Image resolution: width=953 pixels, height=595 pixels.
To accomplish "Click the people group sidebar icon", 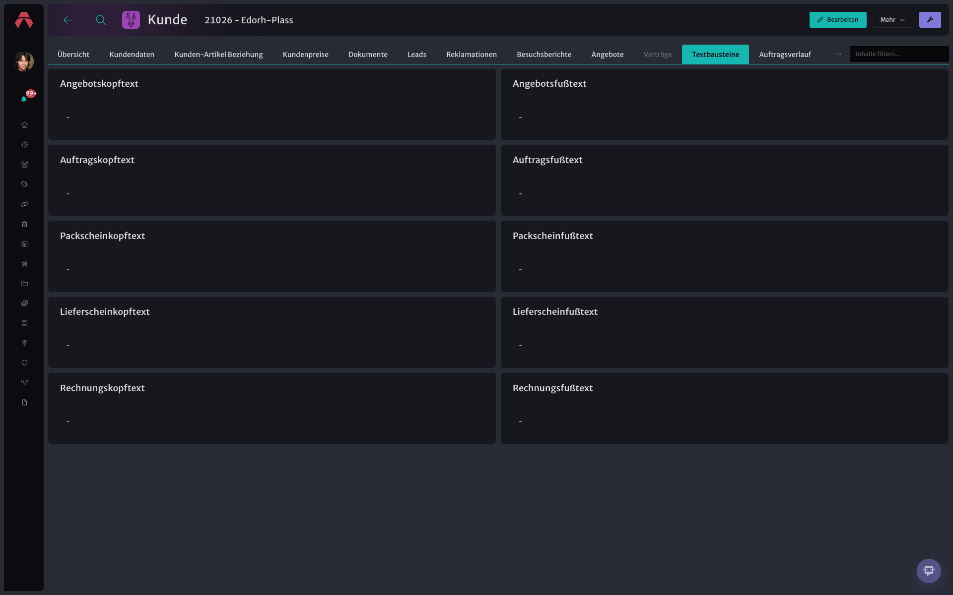I will click(x=24, y=165).
